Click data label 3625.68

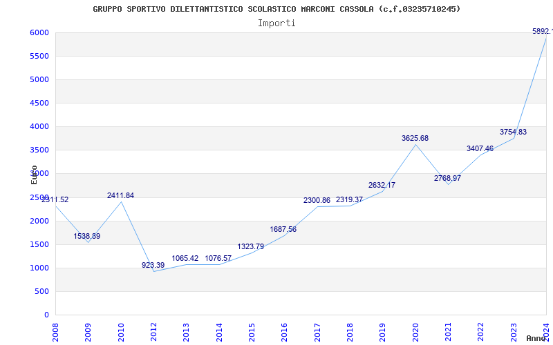tap(415, 139)
